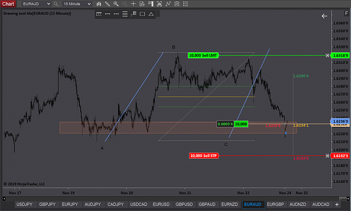
Task: Click the Nov 21 date axis label
Action: [185, 193]
